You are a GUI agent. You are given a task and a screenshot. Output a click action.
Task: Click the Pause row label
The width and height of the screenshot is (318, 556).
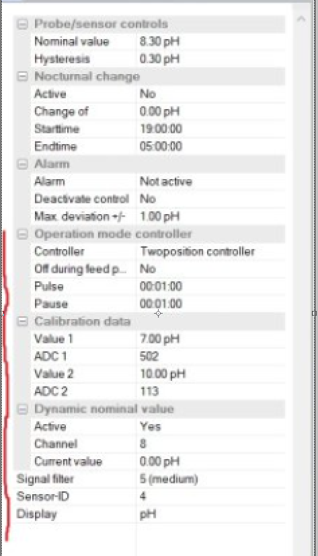coord(51,304)
